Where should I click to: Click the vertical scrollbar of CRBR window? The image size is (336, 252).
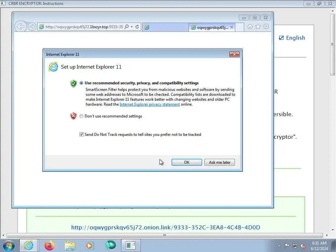click(x=332, y=44)
